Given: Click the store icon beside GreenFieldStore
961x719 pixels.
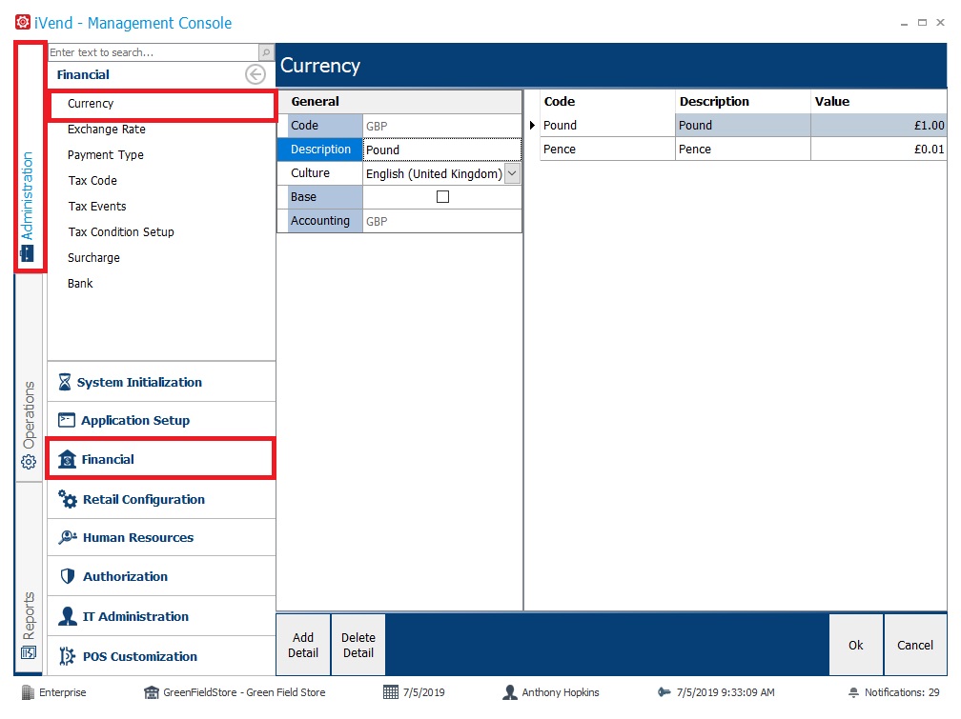Looking at the screenshot, I should [x=152, y=692].
